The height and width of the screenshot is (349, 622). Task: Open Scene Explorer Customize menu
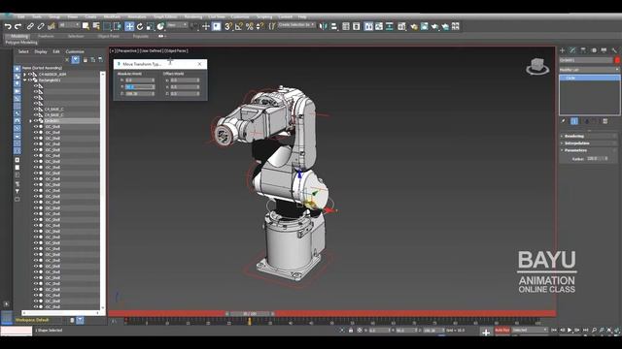tap(75, 51)
